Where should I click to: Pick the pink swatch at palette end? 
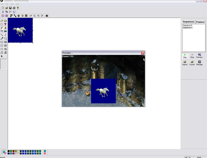(x=45, y=154)
